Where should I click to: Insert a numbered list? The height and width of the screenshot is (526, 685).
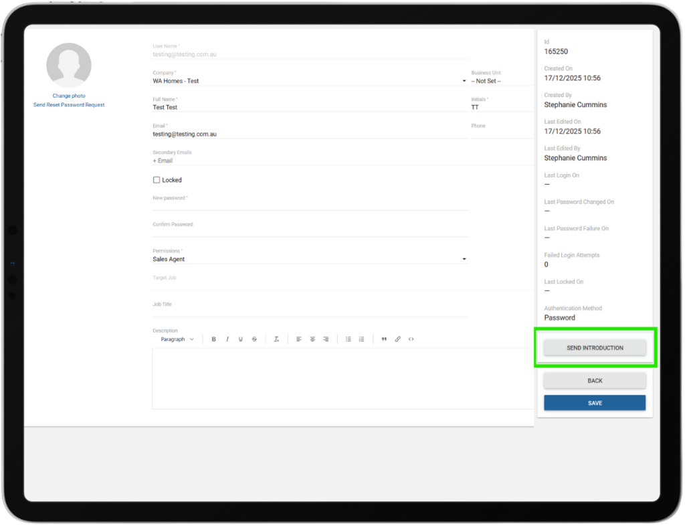tap(362, 339)
